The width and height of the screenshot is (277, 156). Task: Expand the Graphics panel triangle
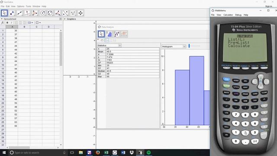coord(65,19)
